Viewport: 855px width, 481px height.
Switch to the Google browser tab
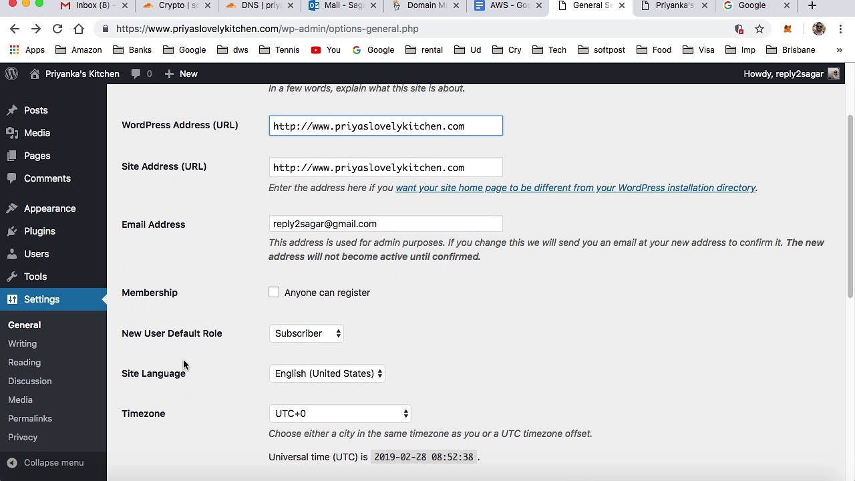757,5
